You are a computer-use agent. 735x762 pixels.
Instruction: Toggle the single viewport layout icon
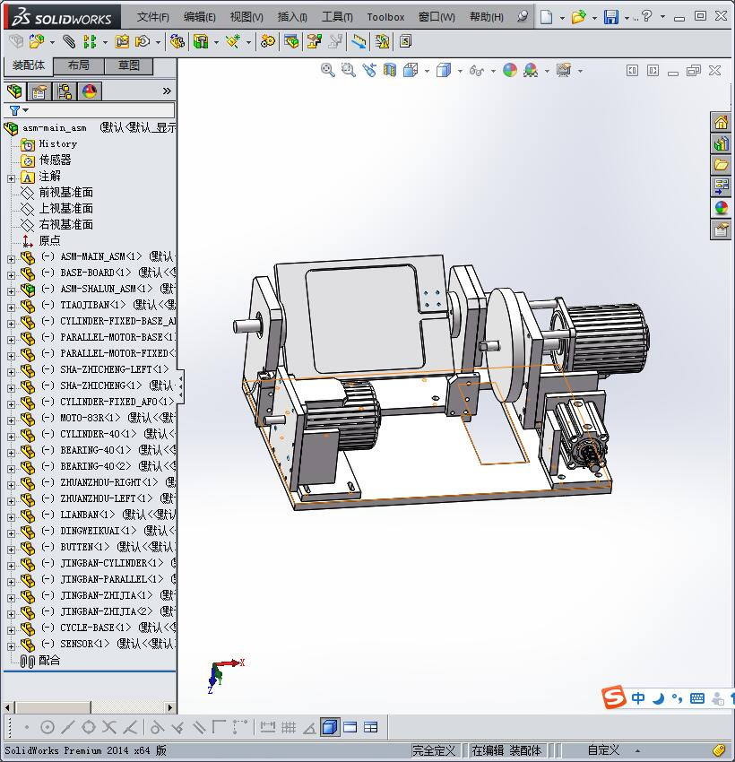tap(350, 727)
